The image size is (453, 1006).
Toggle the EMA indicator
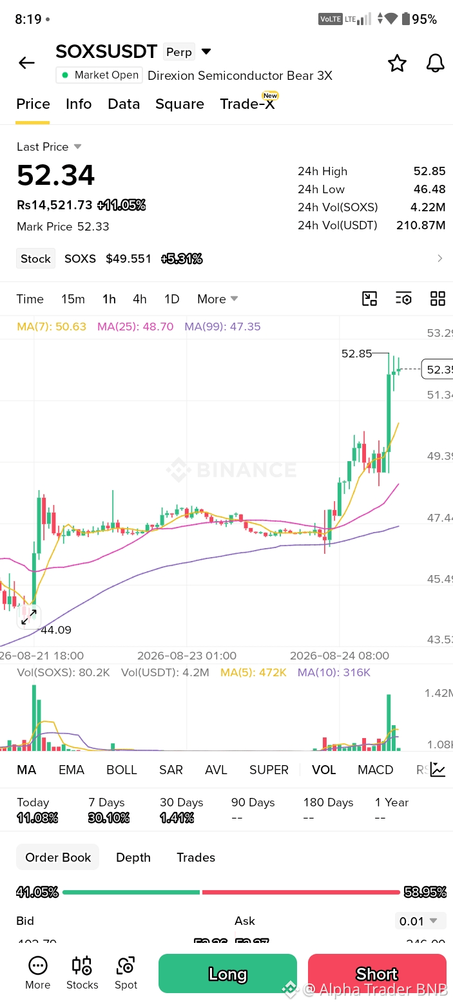click(x=72, y=770)
